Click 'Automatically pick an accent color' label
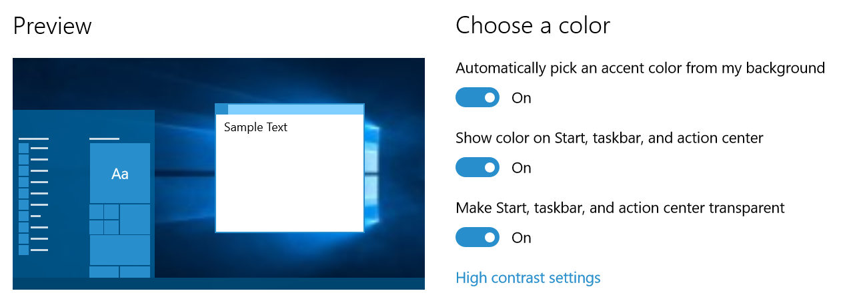847x305 pixels. click(640, 68)
